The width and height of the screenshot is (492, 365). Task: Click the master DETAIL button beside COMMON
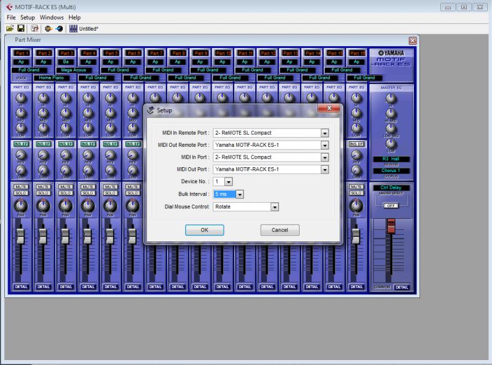[402, 287]
